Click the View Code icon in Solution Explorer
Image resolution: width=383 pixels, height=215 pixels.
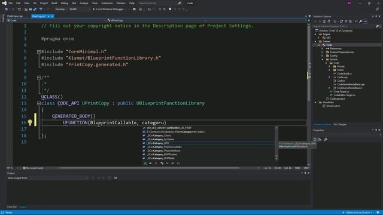356,21
